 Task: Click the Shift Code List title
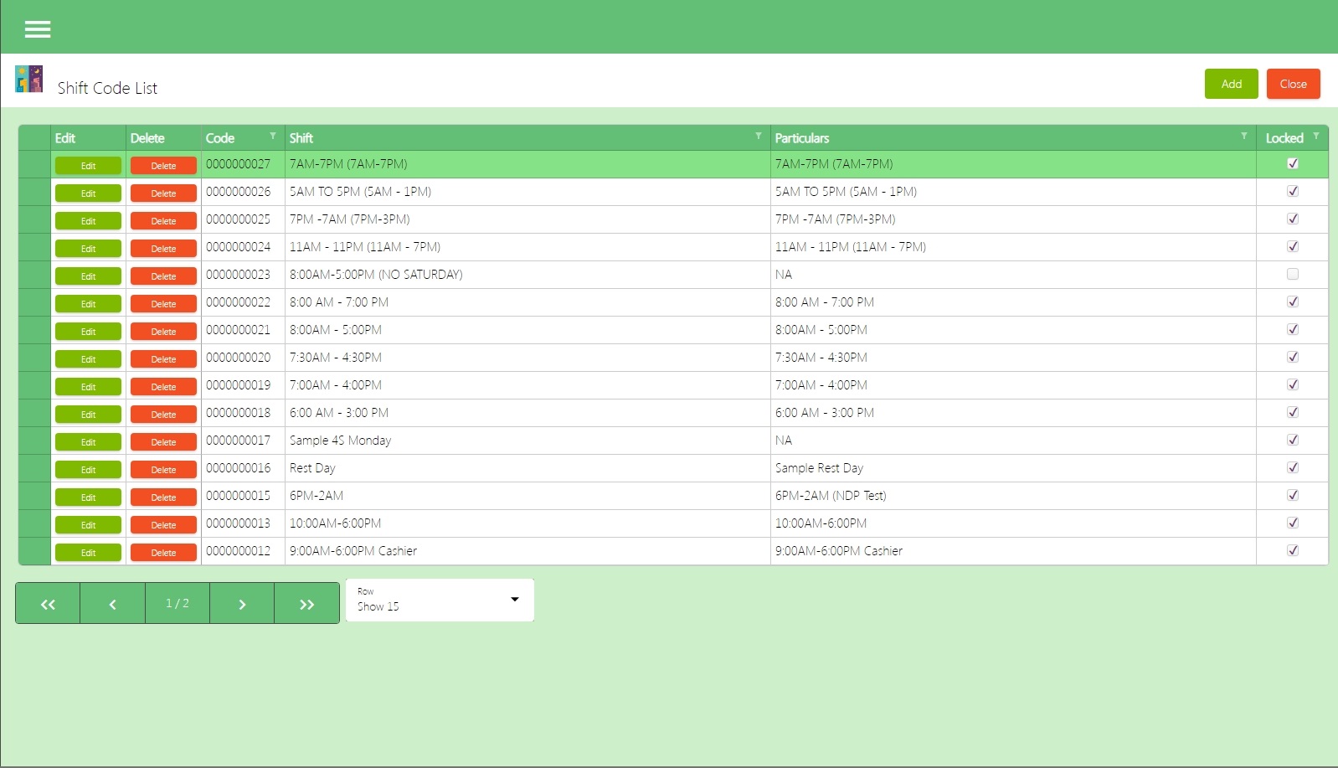(107, 88)
